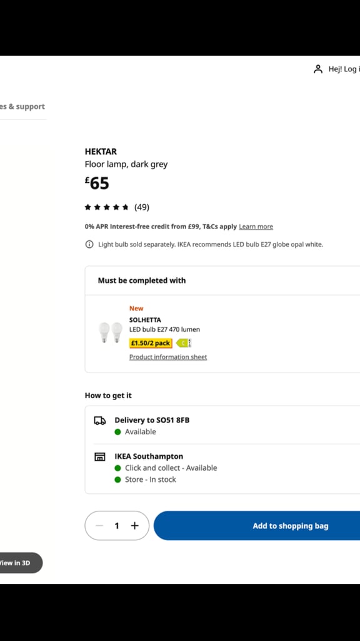Click the SOLHETTA LED bulb thumbnail

[x=110, y=332]
